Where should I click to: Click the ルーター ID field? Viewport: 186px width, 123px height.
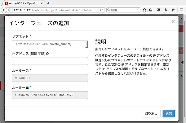(50, 95)
